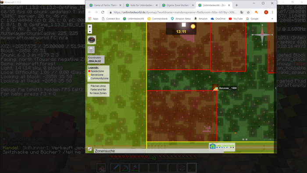Open the Amazon bookmark
Image resolution: width=307 pixels, height=173 pixels.
click(201, 19)
